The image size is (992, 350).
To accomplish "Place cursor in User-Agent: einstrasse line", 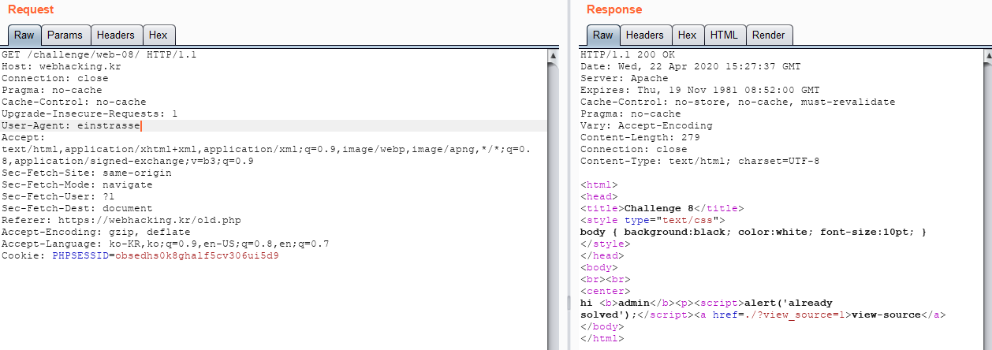I will (x=71, y=125).
